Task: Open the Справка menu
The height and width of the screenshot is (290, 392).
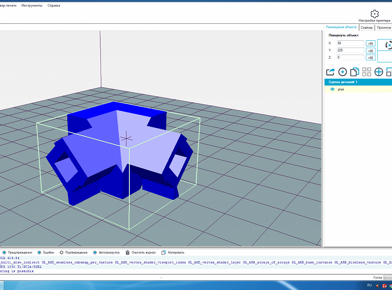Action: click(x=54, y=6)
